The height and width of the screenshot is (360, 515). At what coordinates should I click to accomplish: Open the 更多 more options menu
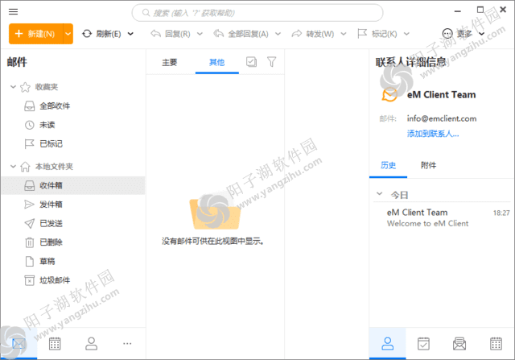[463, 34]
